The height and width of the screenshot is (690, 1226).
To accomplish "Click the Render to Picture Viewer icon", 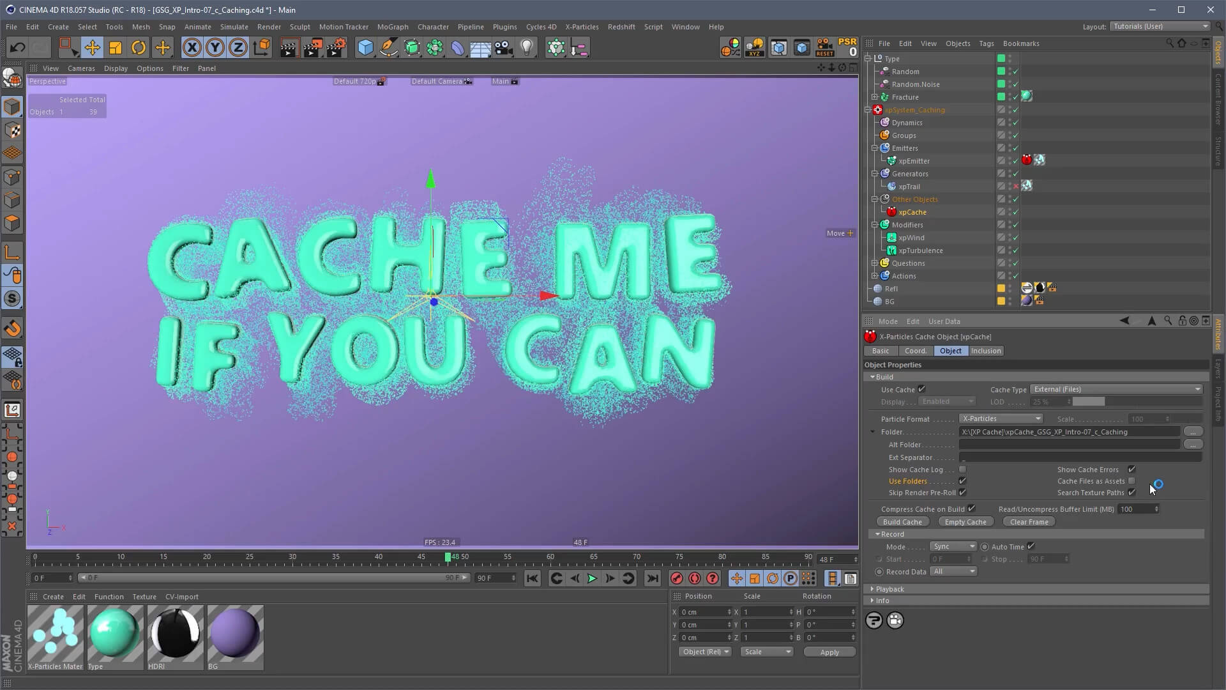I will pyautogui.click(x=312, y=47).
